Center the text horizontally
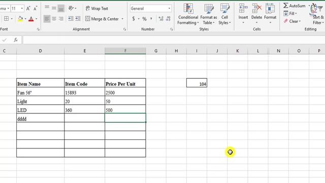Viewport: 325px width, 183px height. click(x=54, y=19)
